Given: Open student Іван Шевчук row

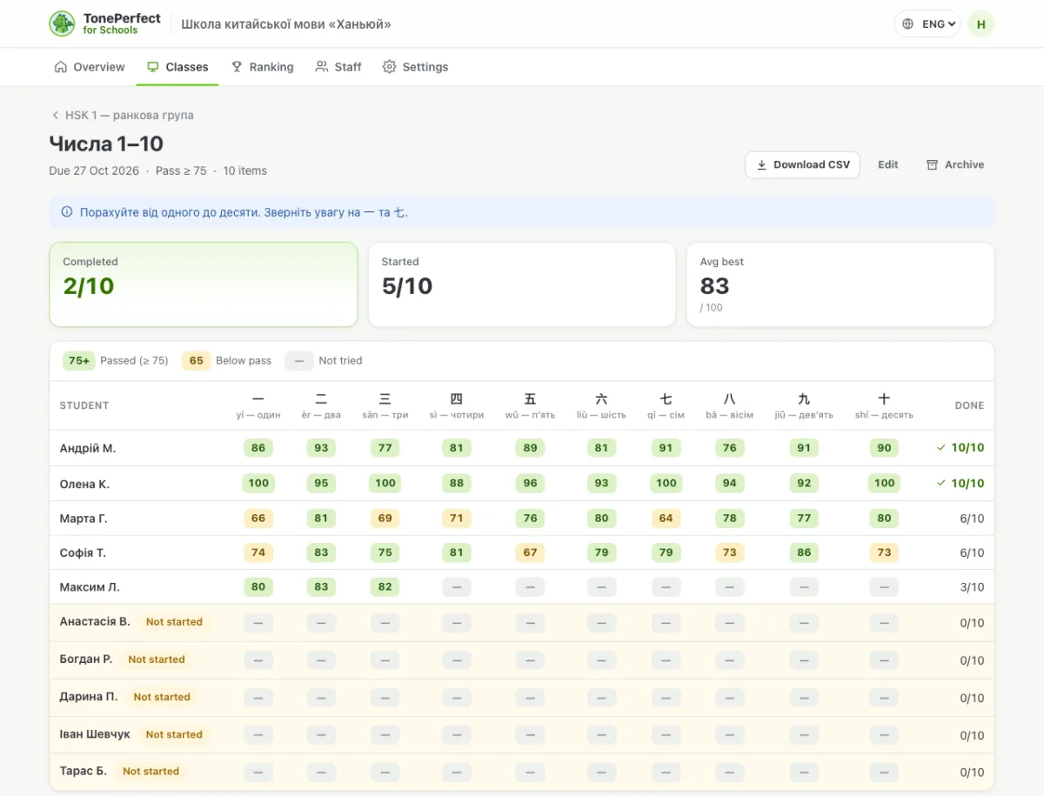Looking at the screenshot, I should [522, 735].
